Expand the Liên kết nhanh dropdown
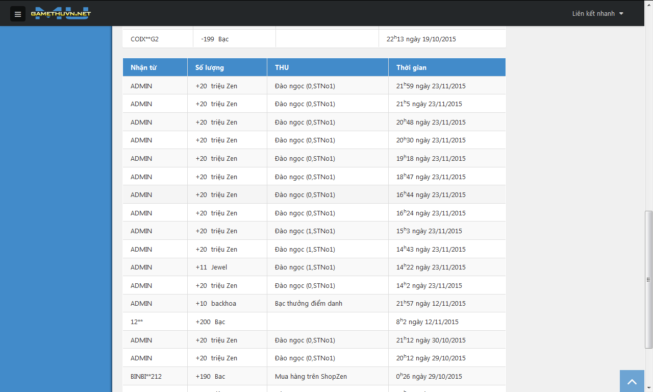 click(598, 14)
